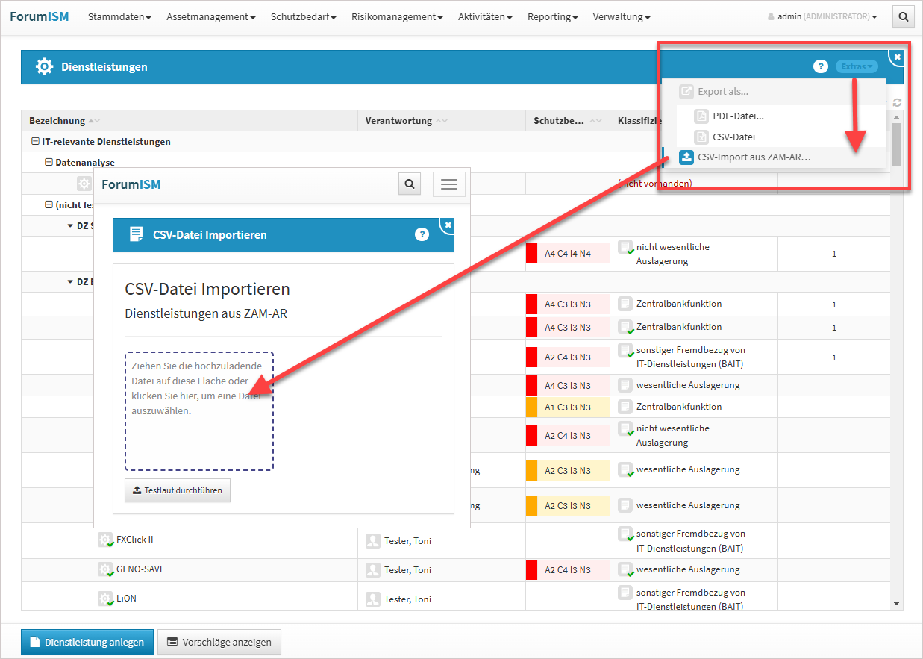This screenshot has height=659, width=923.
Task: Click the search magnifier in top navbar
Action: click(x=903, y=16)
